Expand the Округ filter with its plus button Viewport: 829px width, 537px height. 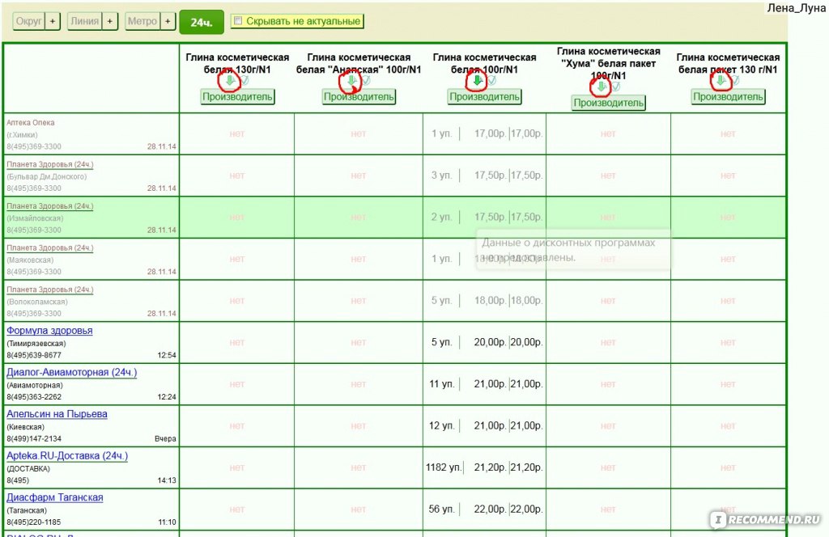pos(53,21)
